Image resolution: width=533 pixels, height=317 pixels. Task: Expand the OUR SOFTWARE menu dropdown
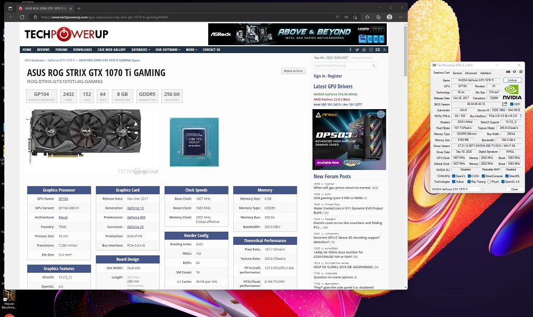[x=168, y=49]
